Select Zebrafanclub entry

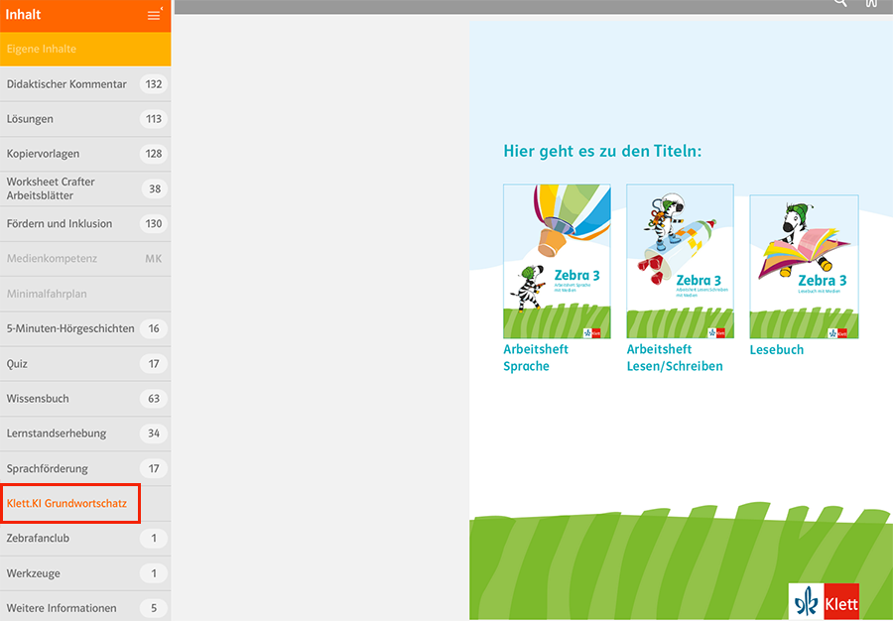coord(85,539)
